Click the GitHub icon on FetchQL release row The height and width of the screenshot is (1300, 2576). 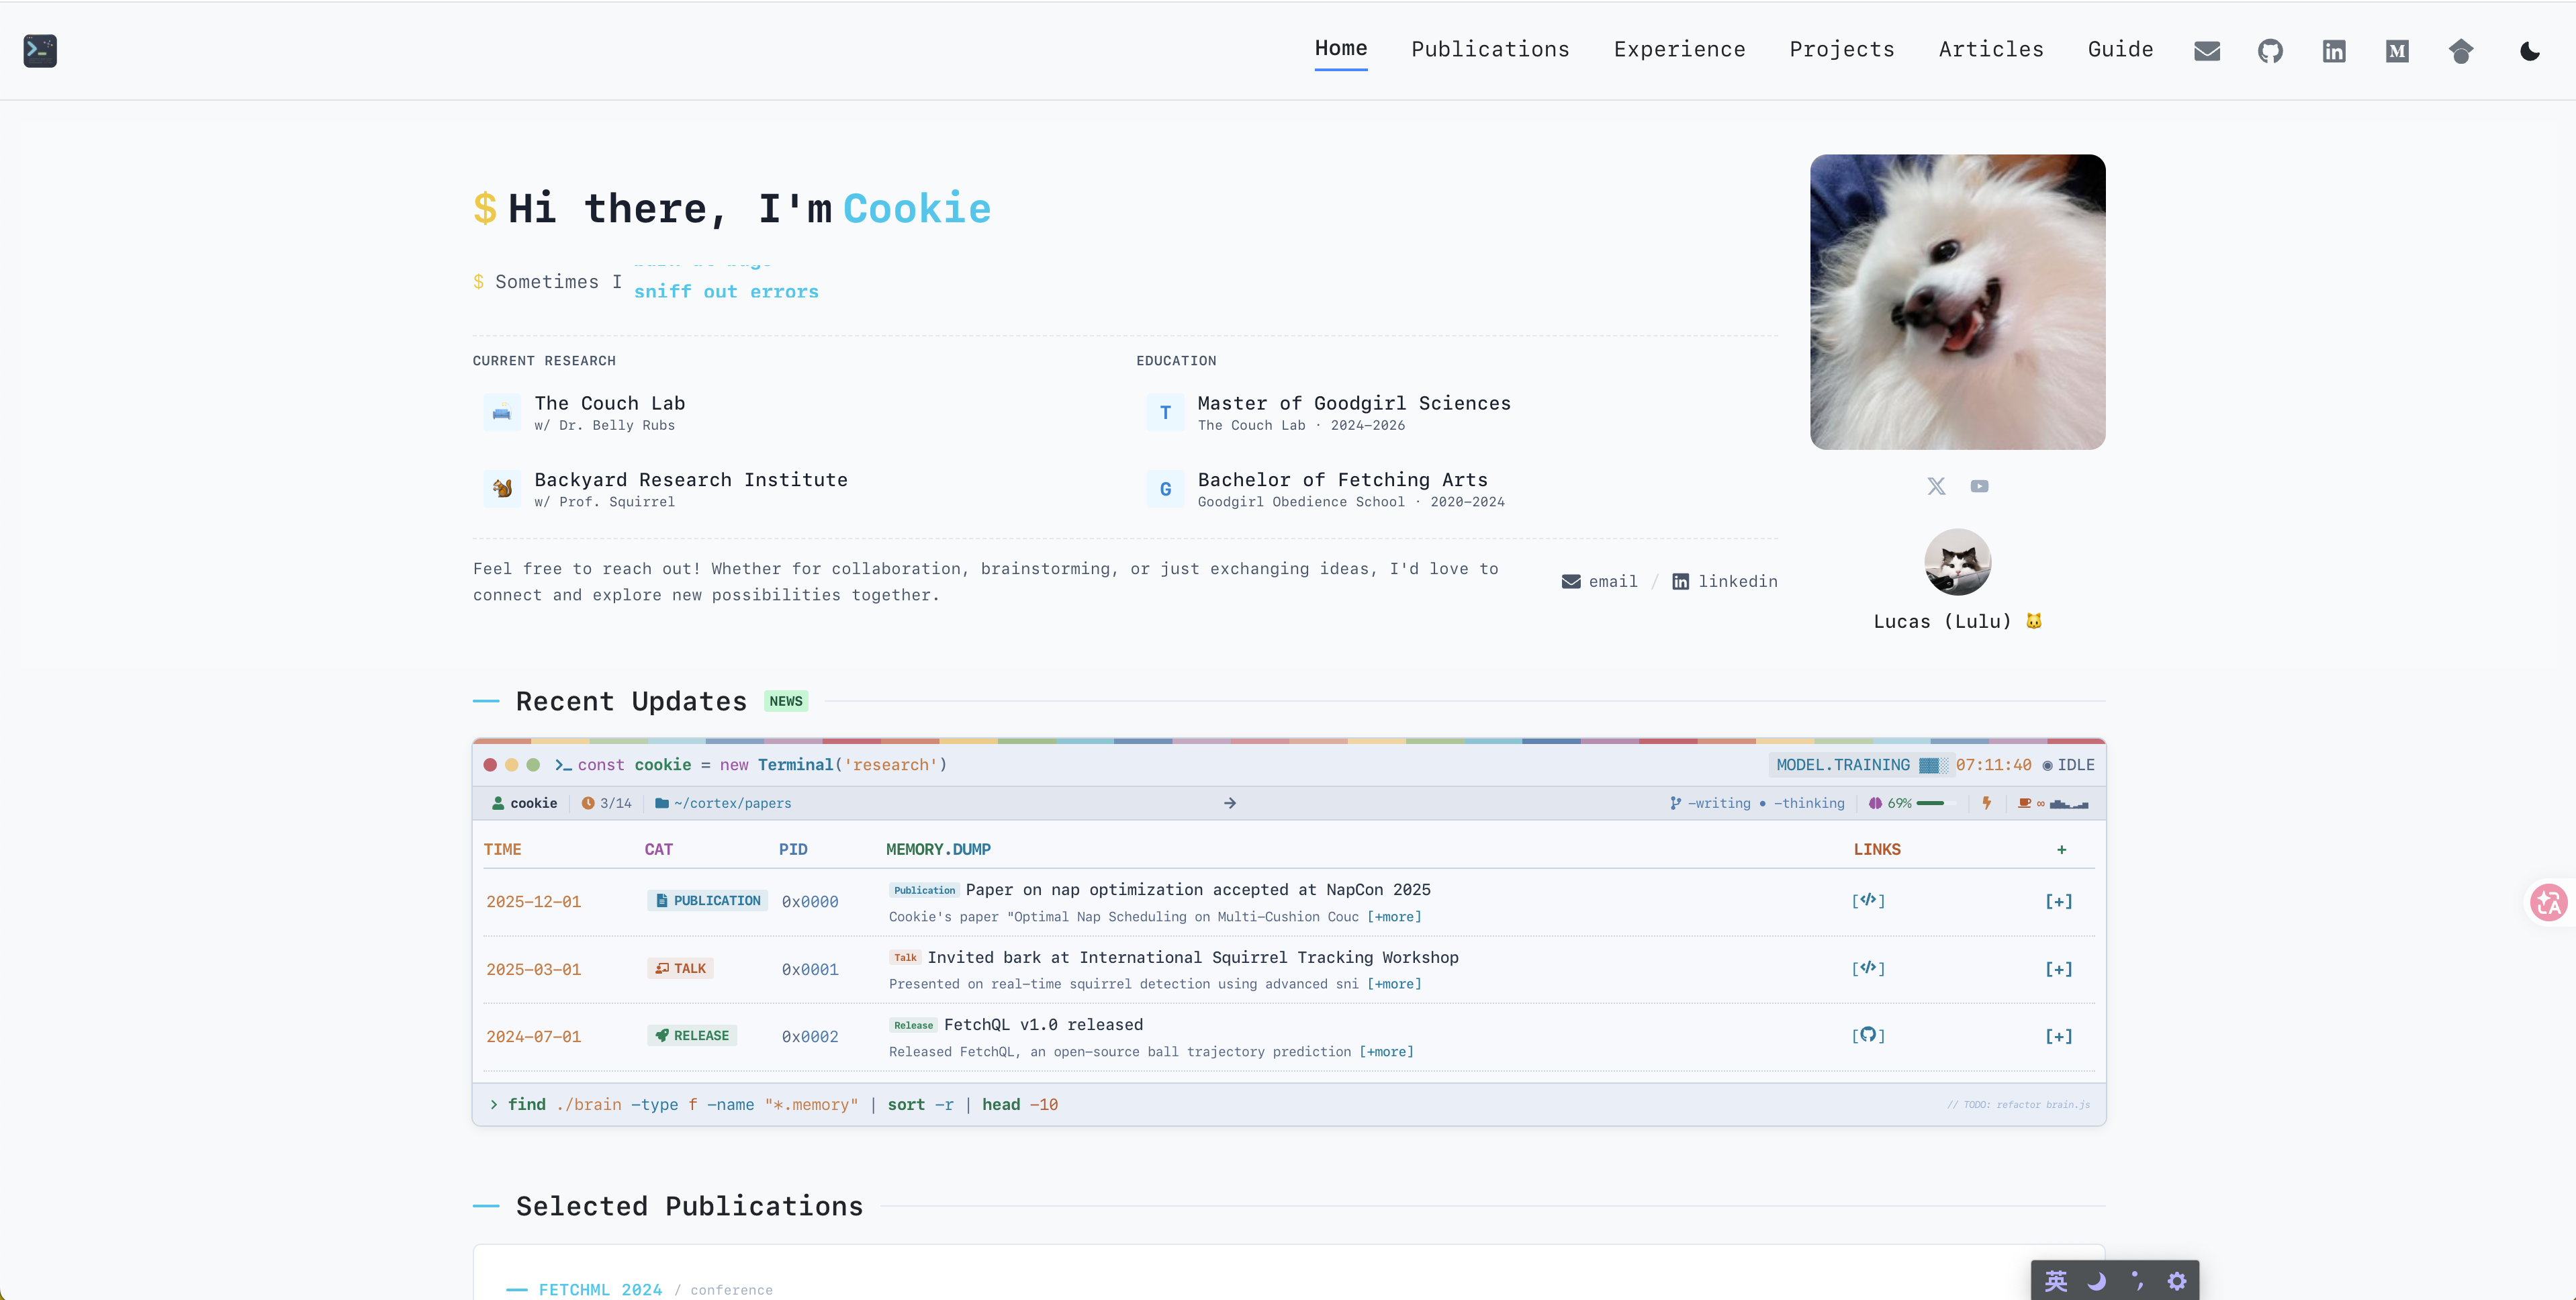click(1869, 1036)
